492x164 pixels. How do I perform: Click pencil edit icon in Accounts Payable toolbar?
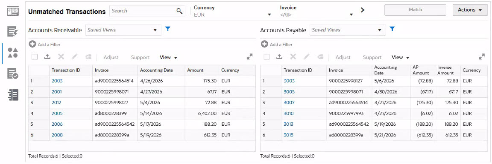[307, 57]
